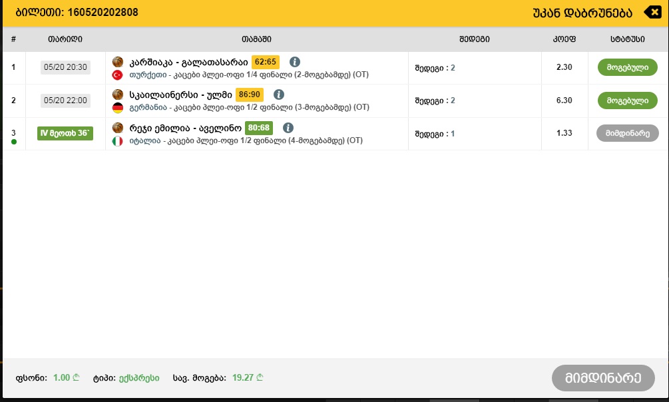
Task: Click შედეგი column header
Action: pos(475,39)
